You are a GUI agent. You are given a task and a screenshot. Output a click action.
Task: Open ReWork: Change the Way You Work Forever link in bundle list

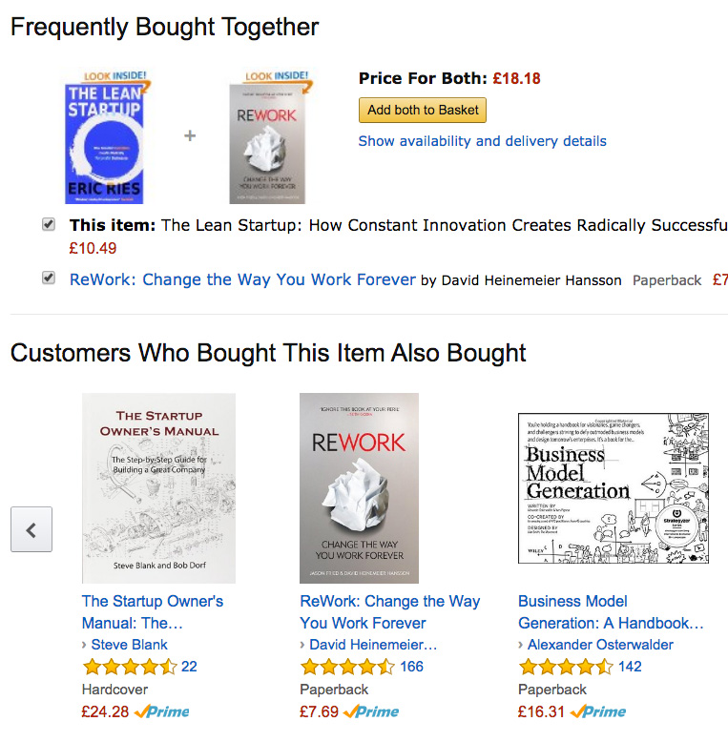(x=242, y=279)
